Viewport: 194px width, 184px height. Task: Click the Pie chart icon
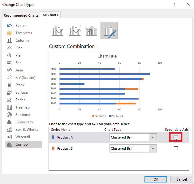pyautogui.click(x=9, y=55)
